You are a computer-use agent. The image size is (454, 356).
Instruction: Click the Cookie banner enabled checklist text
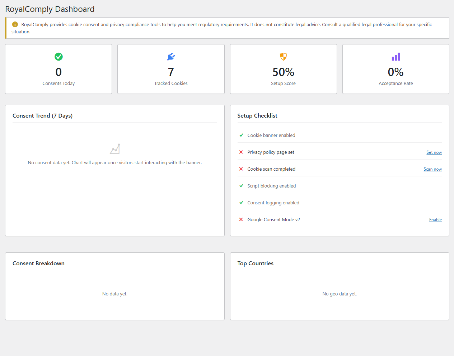[x=271, y=135]
